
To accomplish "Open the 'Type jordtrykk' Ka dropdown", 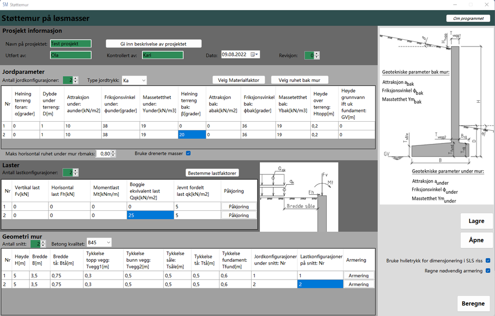I will [x=134, y=80].
